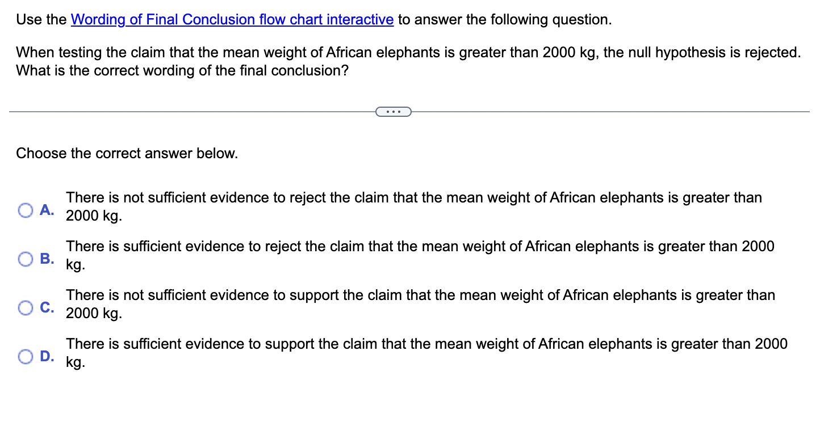Select answer choice D radio button
This screenshot has height=448, width=820.
pos(25,356)
